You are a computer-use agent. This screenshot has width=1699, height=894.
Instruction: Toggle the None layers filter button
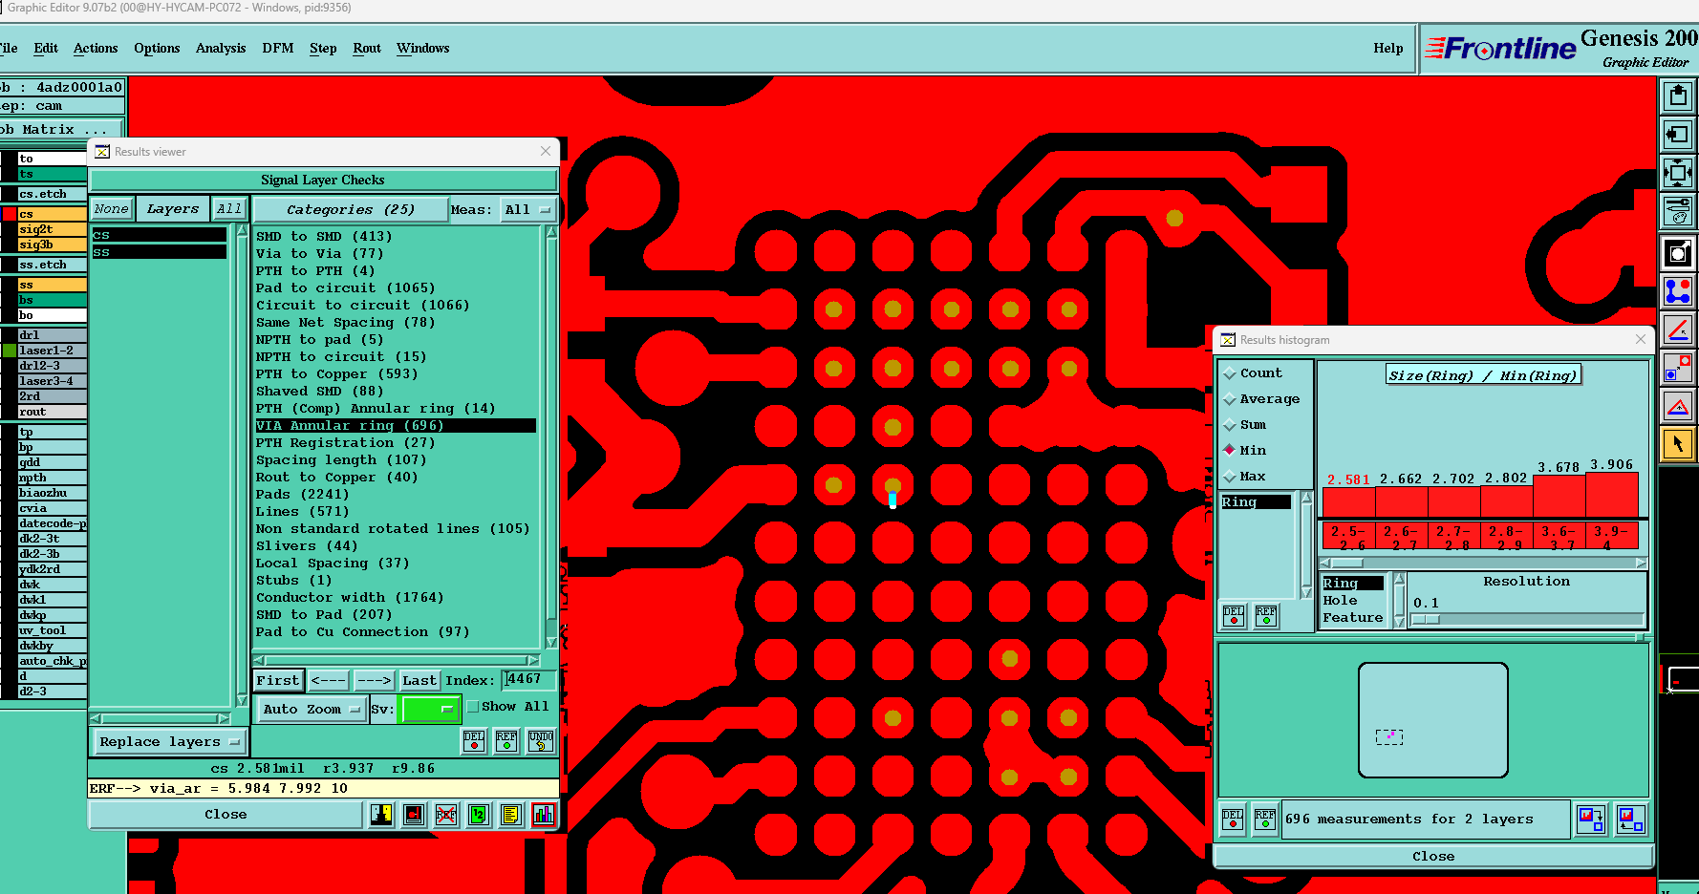tap(111, 209)
